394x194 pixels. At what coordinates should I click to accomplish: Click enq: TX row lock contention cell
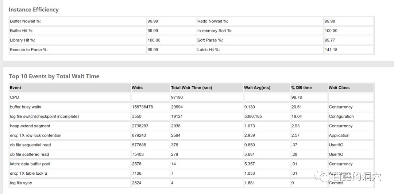(36, 135)
